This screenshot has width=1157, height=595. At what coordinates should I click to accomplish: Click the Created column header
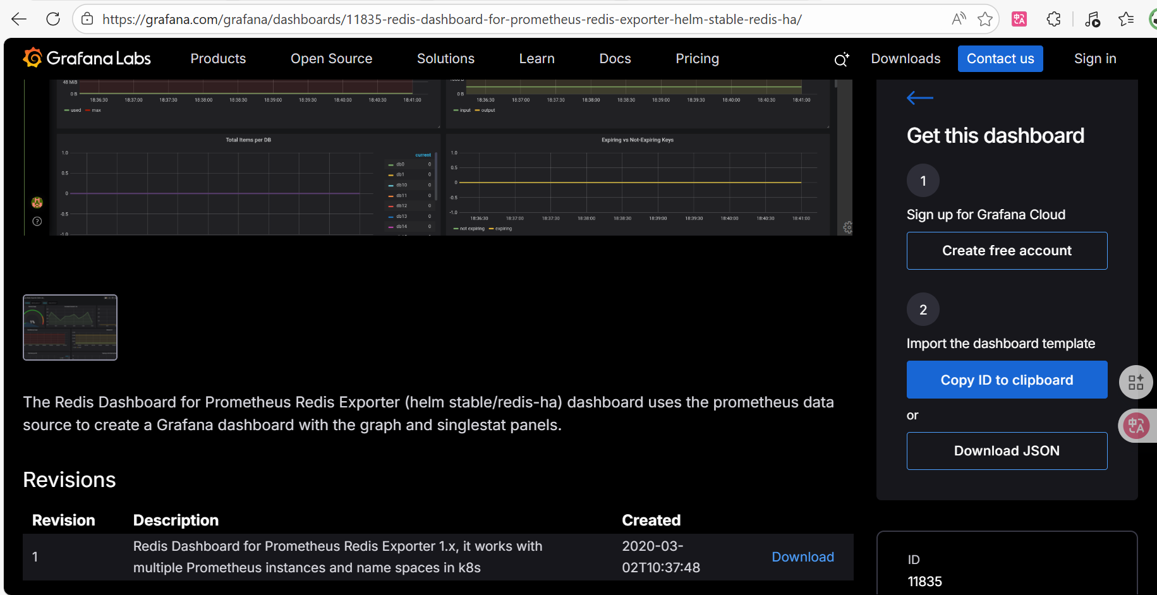click(651, 520)
